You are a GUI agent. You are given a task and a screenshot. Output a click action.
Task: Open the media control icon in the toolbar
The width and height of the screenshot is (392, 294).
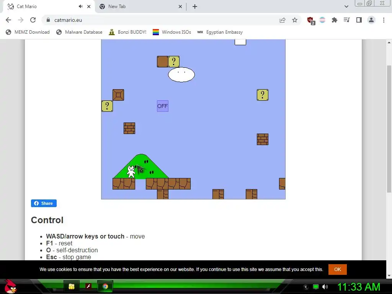(x=346, y=20)
